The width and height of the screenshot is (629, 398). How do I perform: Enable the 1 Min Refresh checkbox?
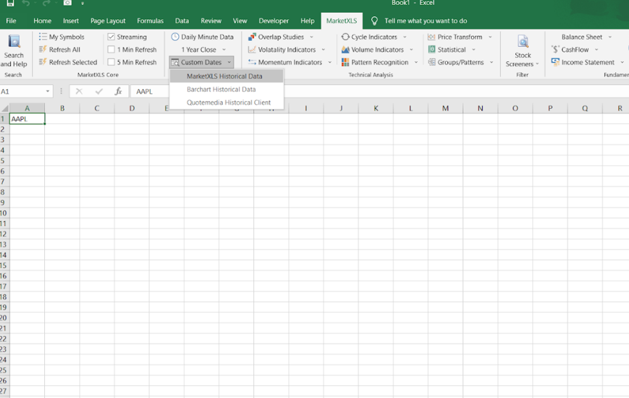coord(111,49)
